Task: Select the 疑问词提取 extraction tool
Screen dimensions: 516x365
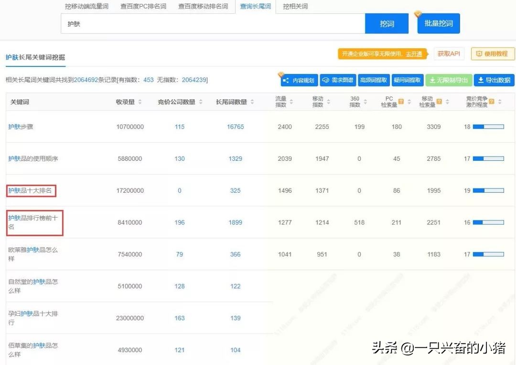Action: click(408, 80)
